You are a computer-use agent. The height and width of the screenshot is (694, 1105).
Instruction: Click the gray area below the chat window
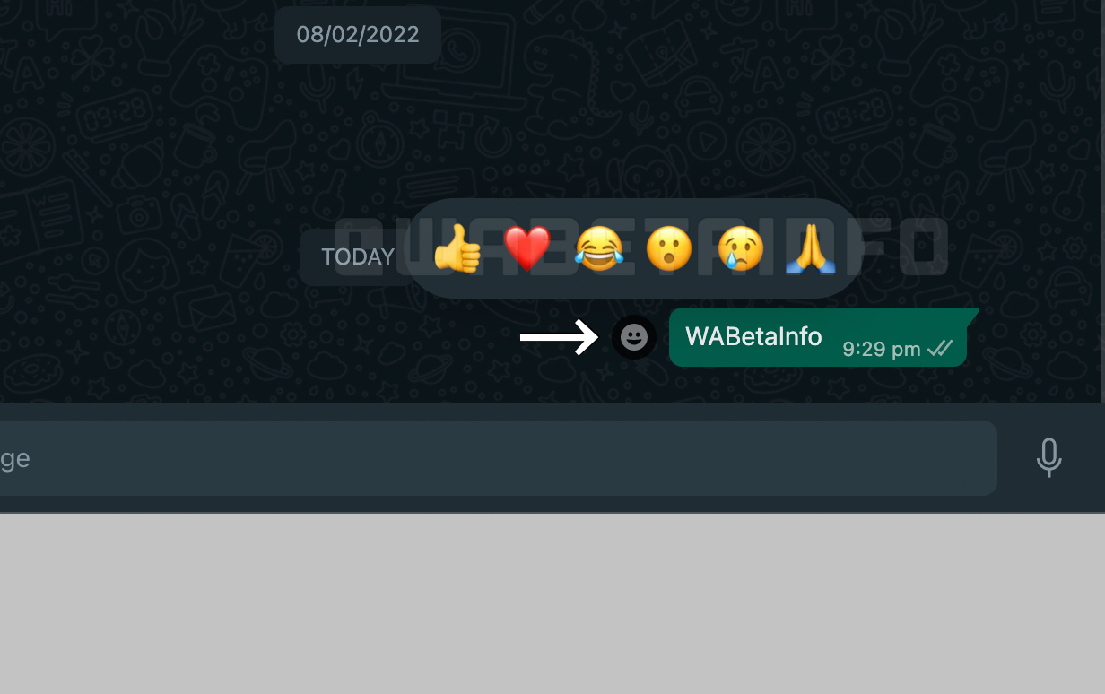pyautogui.click(x=552, y=603)
